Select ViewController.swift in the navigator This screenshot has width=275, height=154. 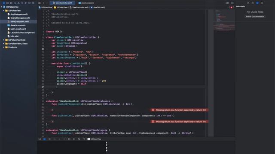[x=18, y=22]
